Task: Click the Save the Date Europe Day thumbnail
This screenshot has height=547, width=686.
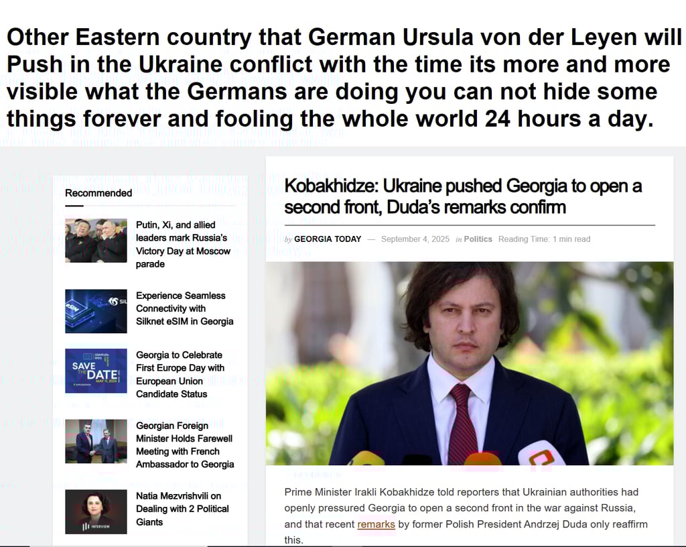Action: click(x=96, y=371)
